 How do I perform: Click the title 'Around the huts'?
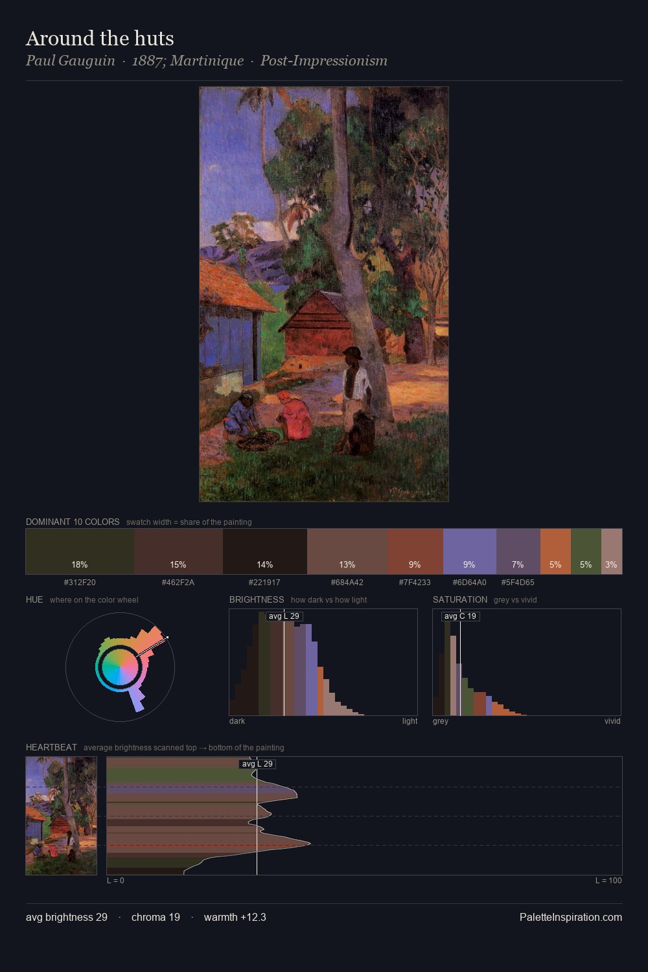coord(100,38)
